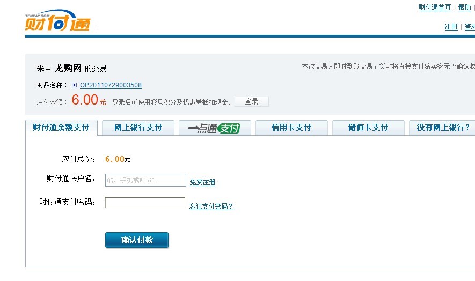The width and height of the screenshot is (475, 281).
Task: Go to 财付通首页 link in header
Action: pos(435,8)
